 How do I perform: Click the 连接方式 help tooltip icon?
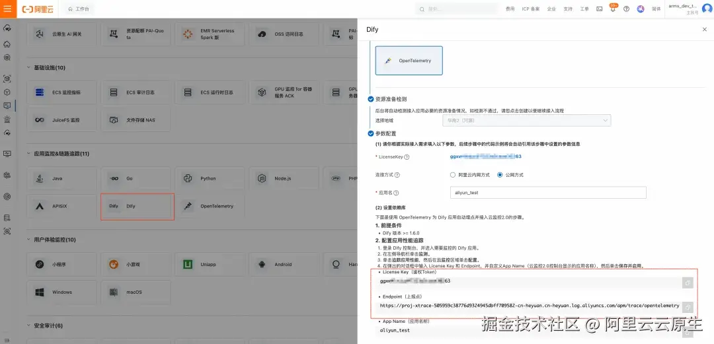point(397,175)
